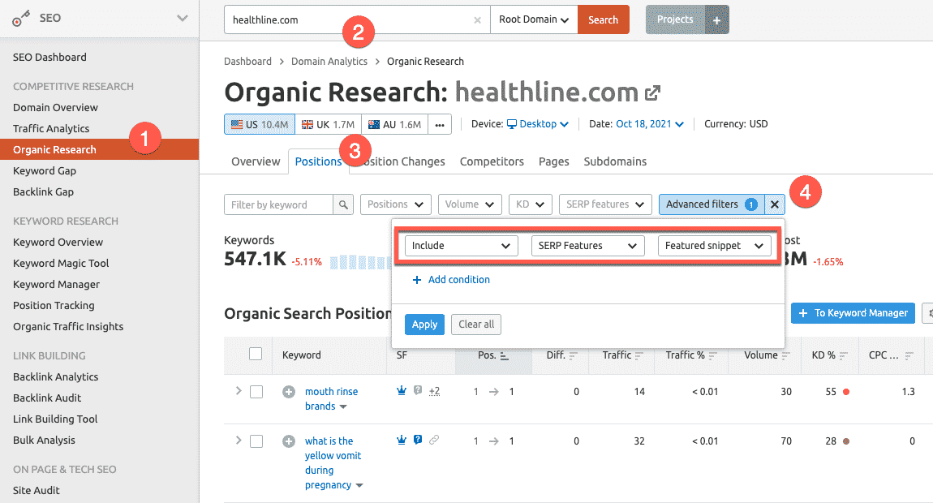This screenshot has height=503, width=933.
Task: Click the external link icon beside healthline.com
Action: click(652, 93)
